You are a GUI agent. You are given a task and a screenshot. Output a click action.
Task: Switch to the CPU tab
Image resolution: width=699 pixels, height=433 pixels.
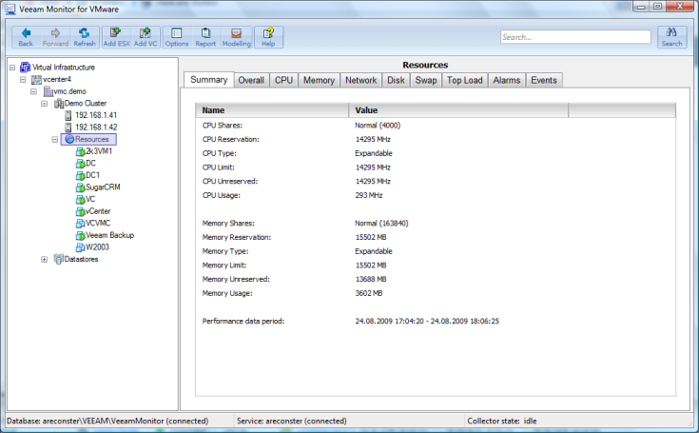(283, 81)
